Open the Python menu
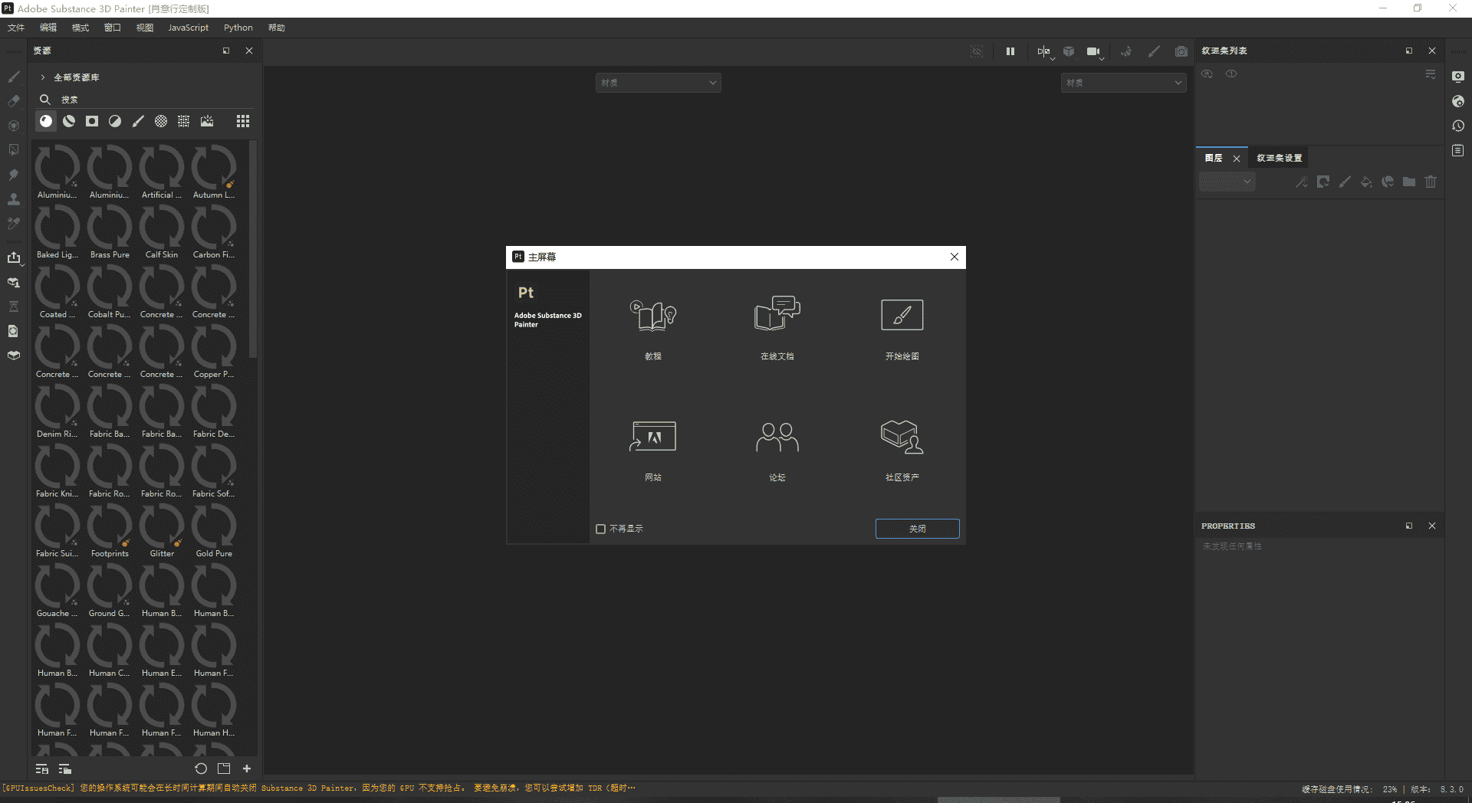 pyautogui.click(x=238, y=28)
